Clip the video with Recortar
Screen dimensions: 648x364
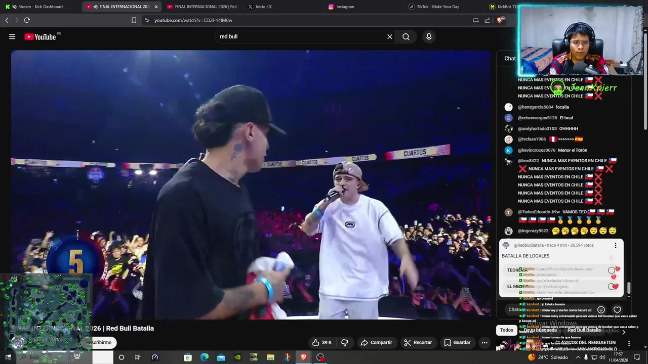(x=418, y=343)
